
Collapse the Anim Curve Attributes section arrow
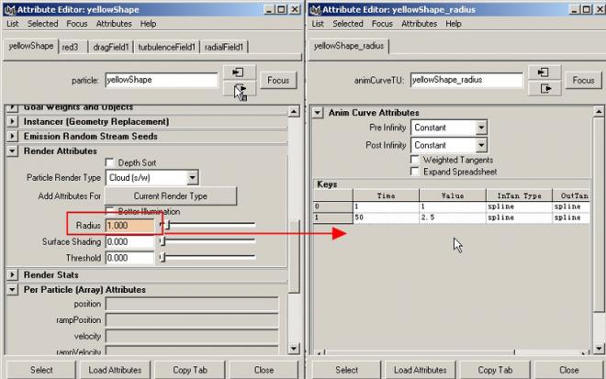tap(318, 113)
